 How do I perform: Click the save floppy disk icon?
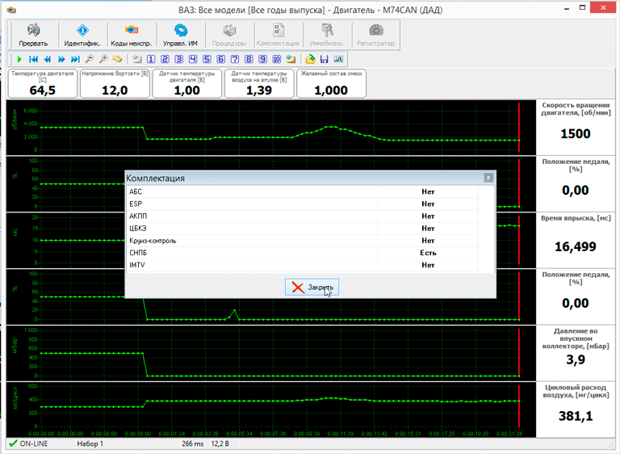(x=325, y=60)
